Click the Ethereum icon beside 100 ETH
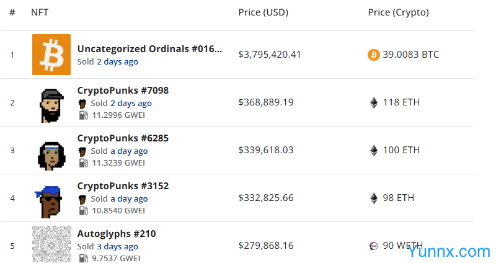The image size is (496, 263). tap(373, 150)
